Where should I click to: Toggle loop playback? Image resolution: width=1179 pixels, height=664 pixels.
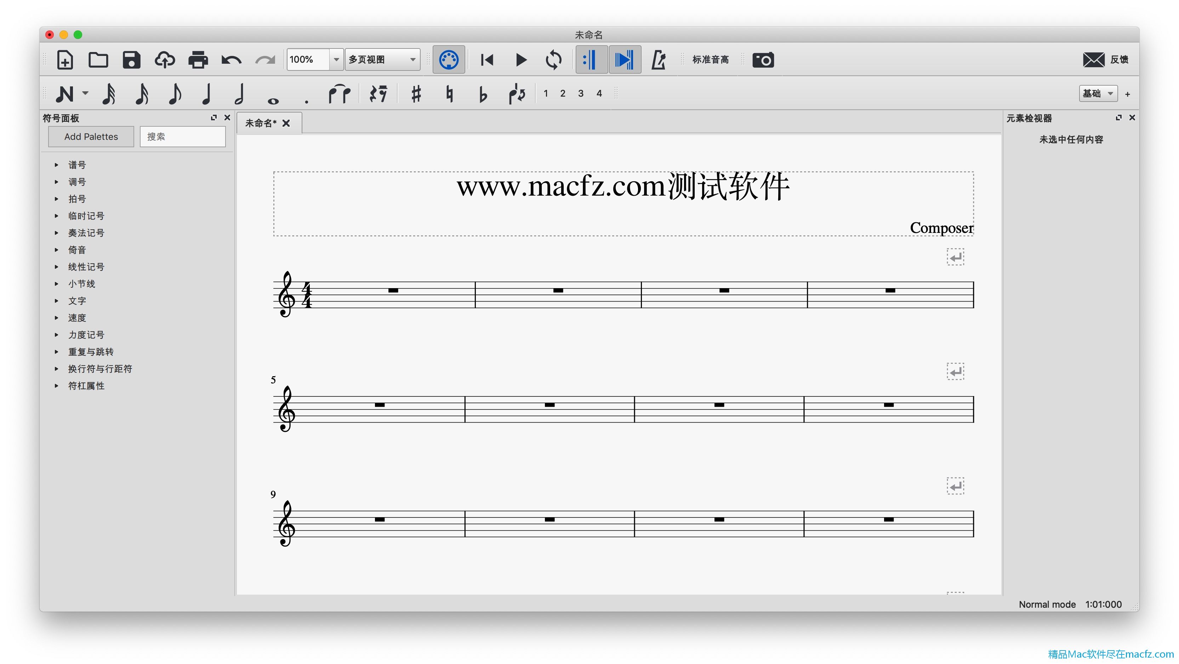coord(554,60)
